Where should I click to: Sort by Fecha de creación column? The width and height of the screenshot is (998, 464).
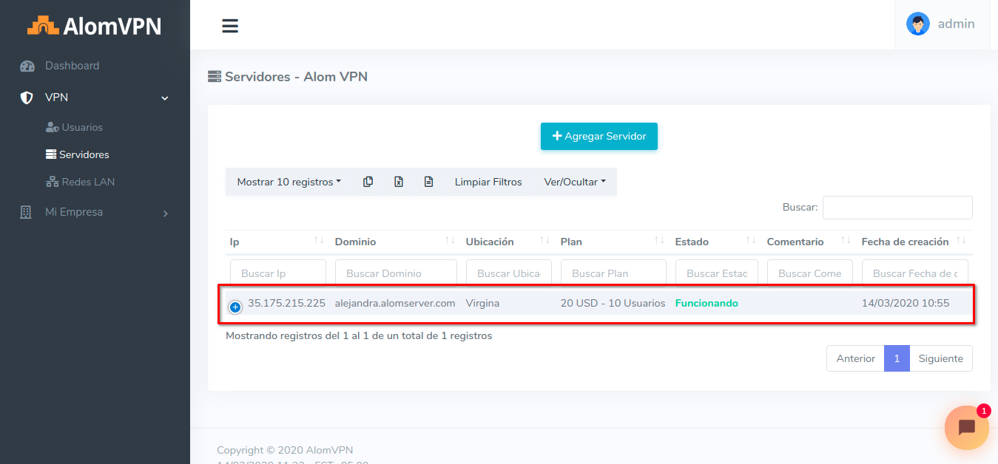(961, 242)
